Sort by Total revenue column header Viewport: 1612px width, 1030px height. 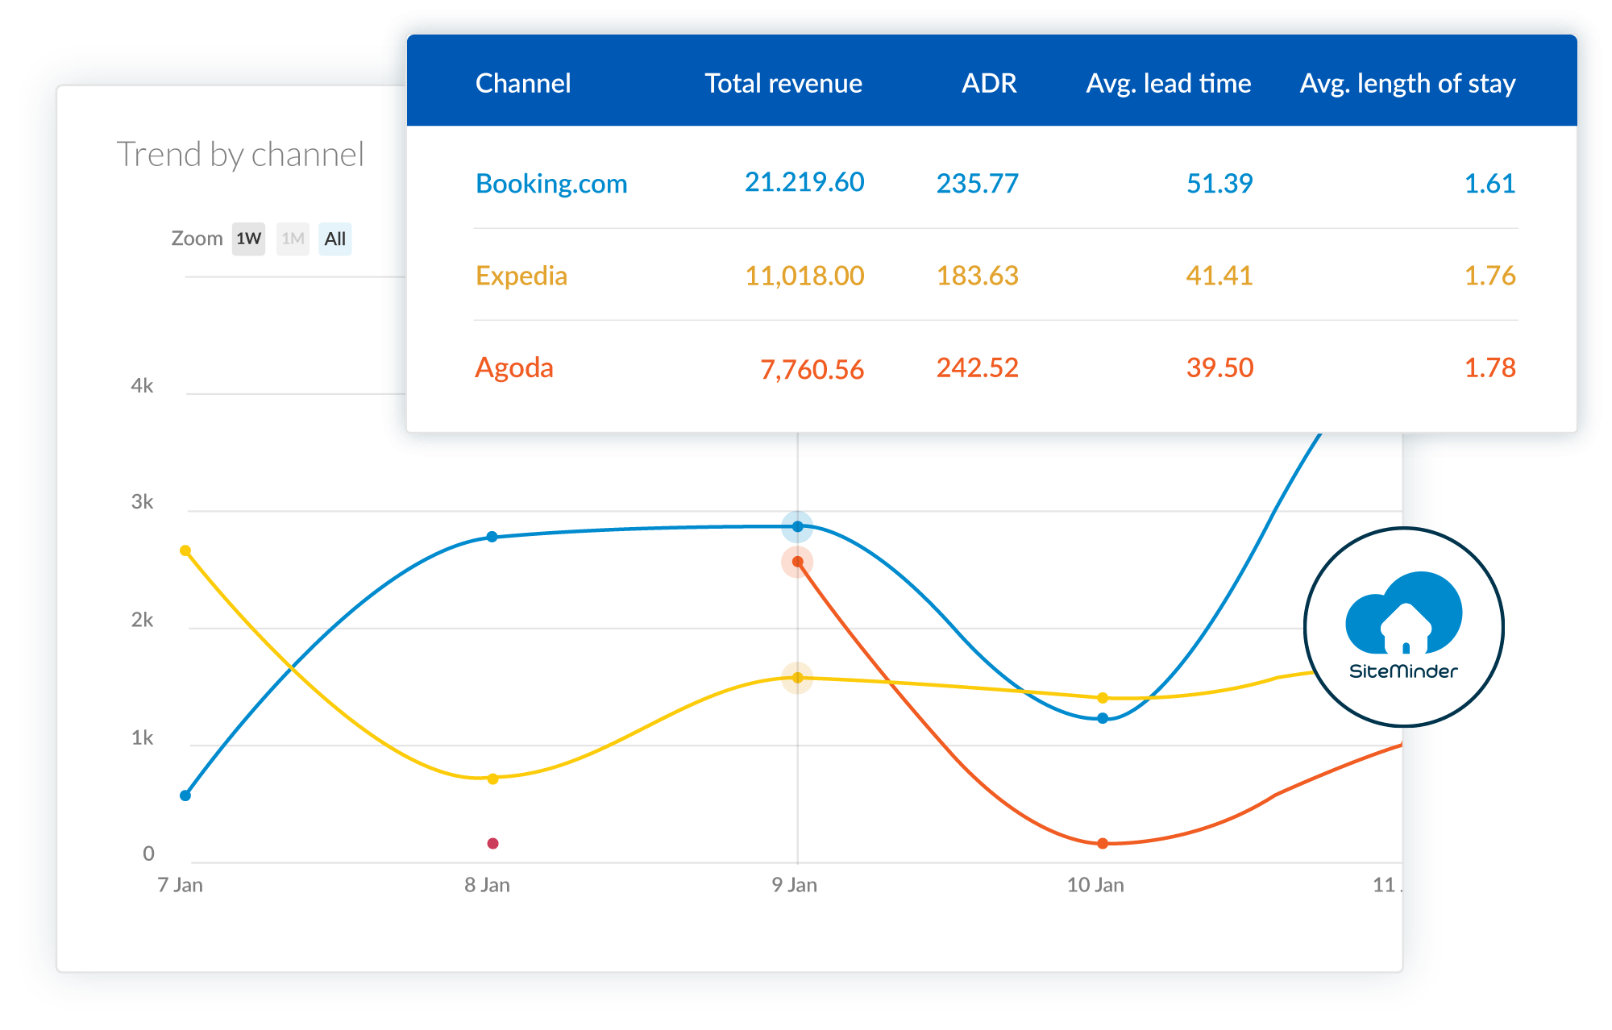pos(783,83)
